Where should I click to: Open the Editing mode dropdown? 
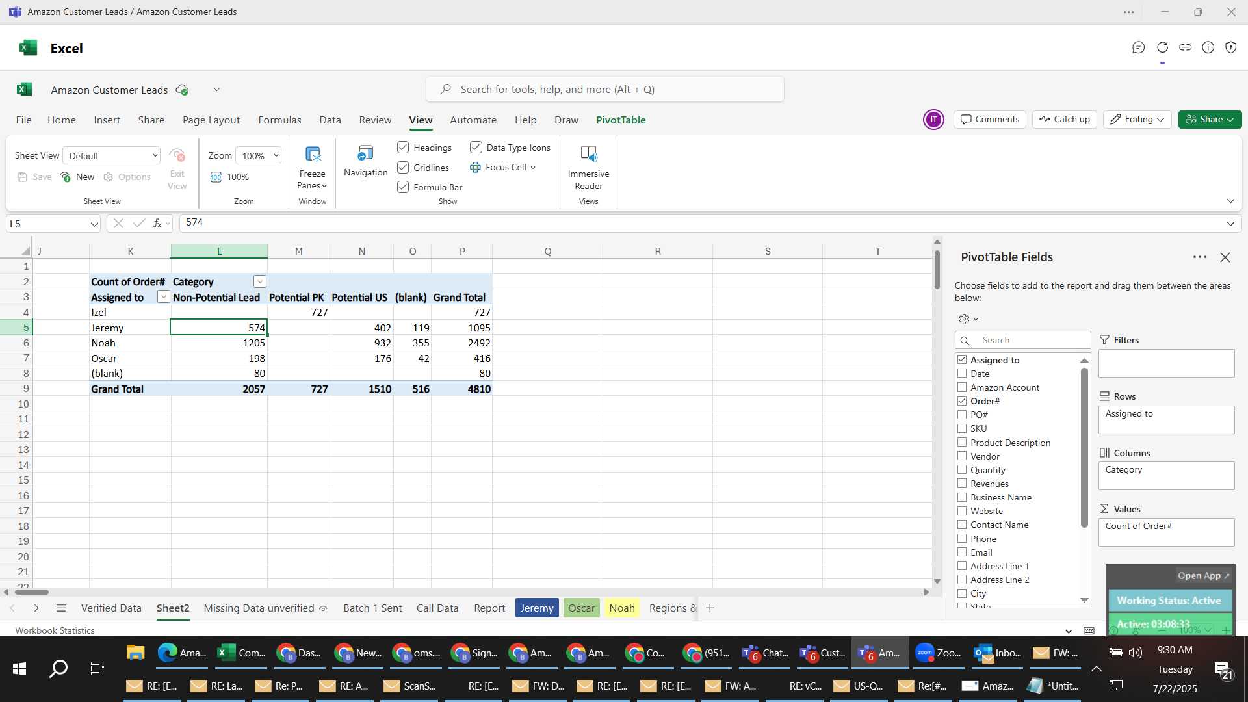(x=1137, y=120)
